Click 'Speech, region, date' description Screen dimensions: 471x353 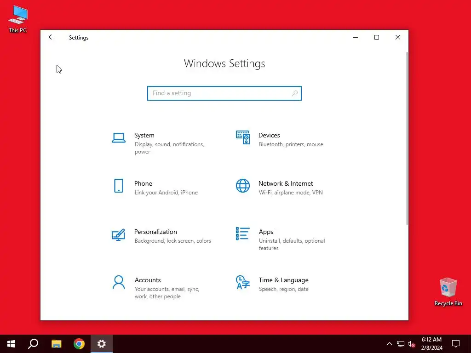(x=283, y=290)
